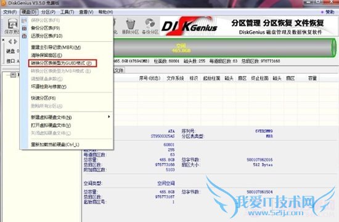This screenshot has width=339, height=222.
Task: Click the partition table type MBR value
Action: (269, 136)
